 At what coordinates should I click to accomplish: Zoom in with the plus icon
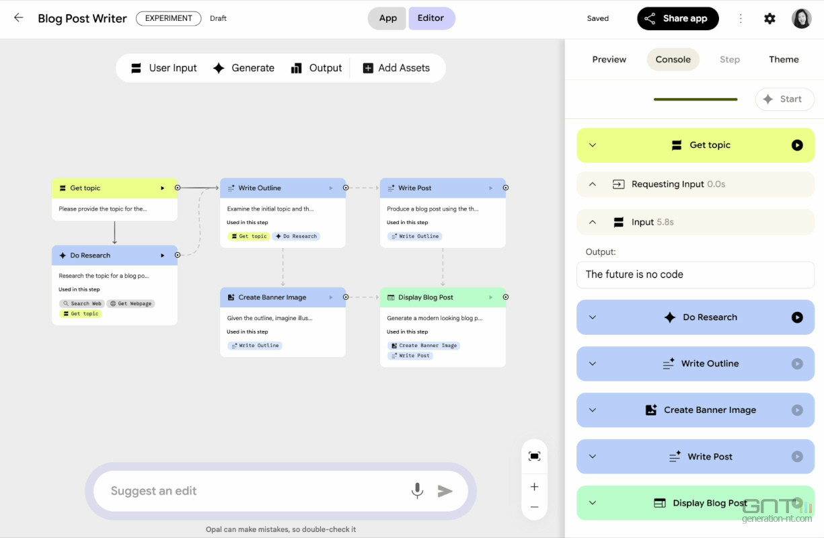pyautogui.click(x=534, y=487)
